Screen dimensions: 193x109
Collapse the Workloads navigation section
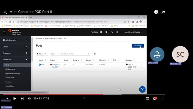(x=15, y=59)
